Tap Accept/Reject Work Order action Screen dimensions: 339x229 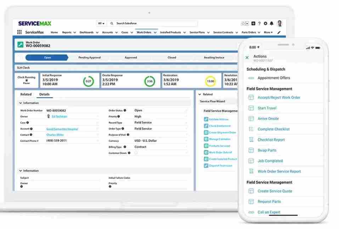pyautogui.click(x=279, y=98)
